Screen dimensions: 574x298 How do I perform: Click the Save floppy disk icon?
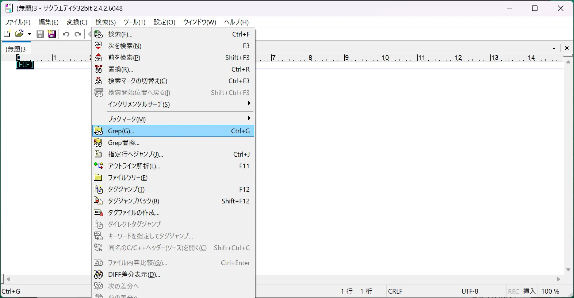point(41,34)
